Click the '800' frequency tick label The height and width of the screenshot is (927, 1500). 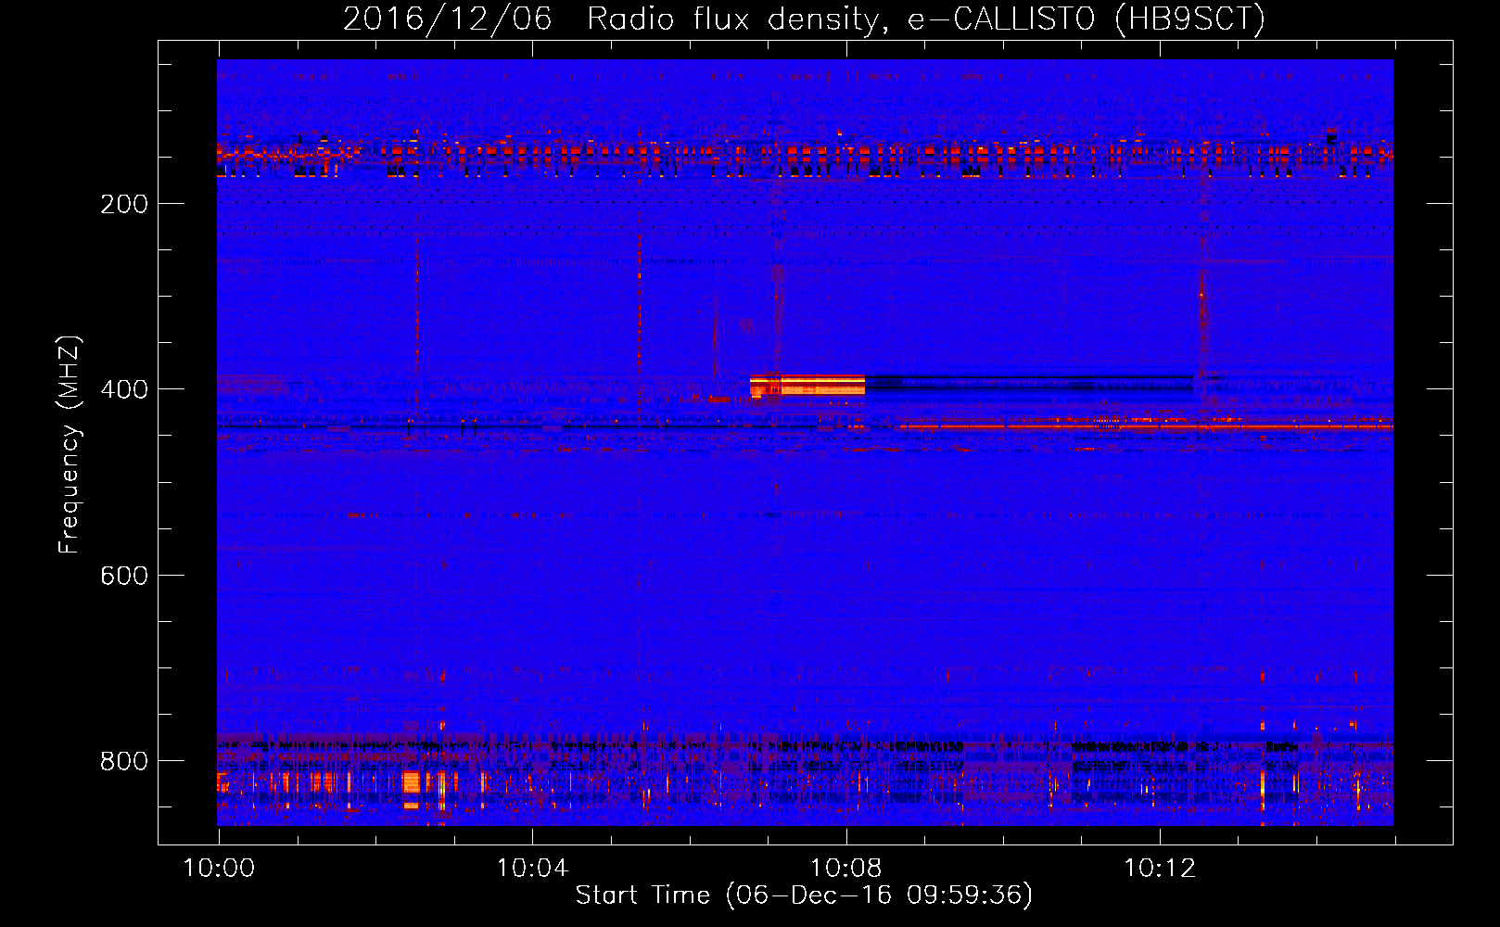[124, 761]
